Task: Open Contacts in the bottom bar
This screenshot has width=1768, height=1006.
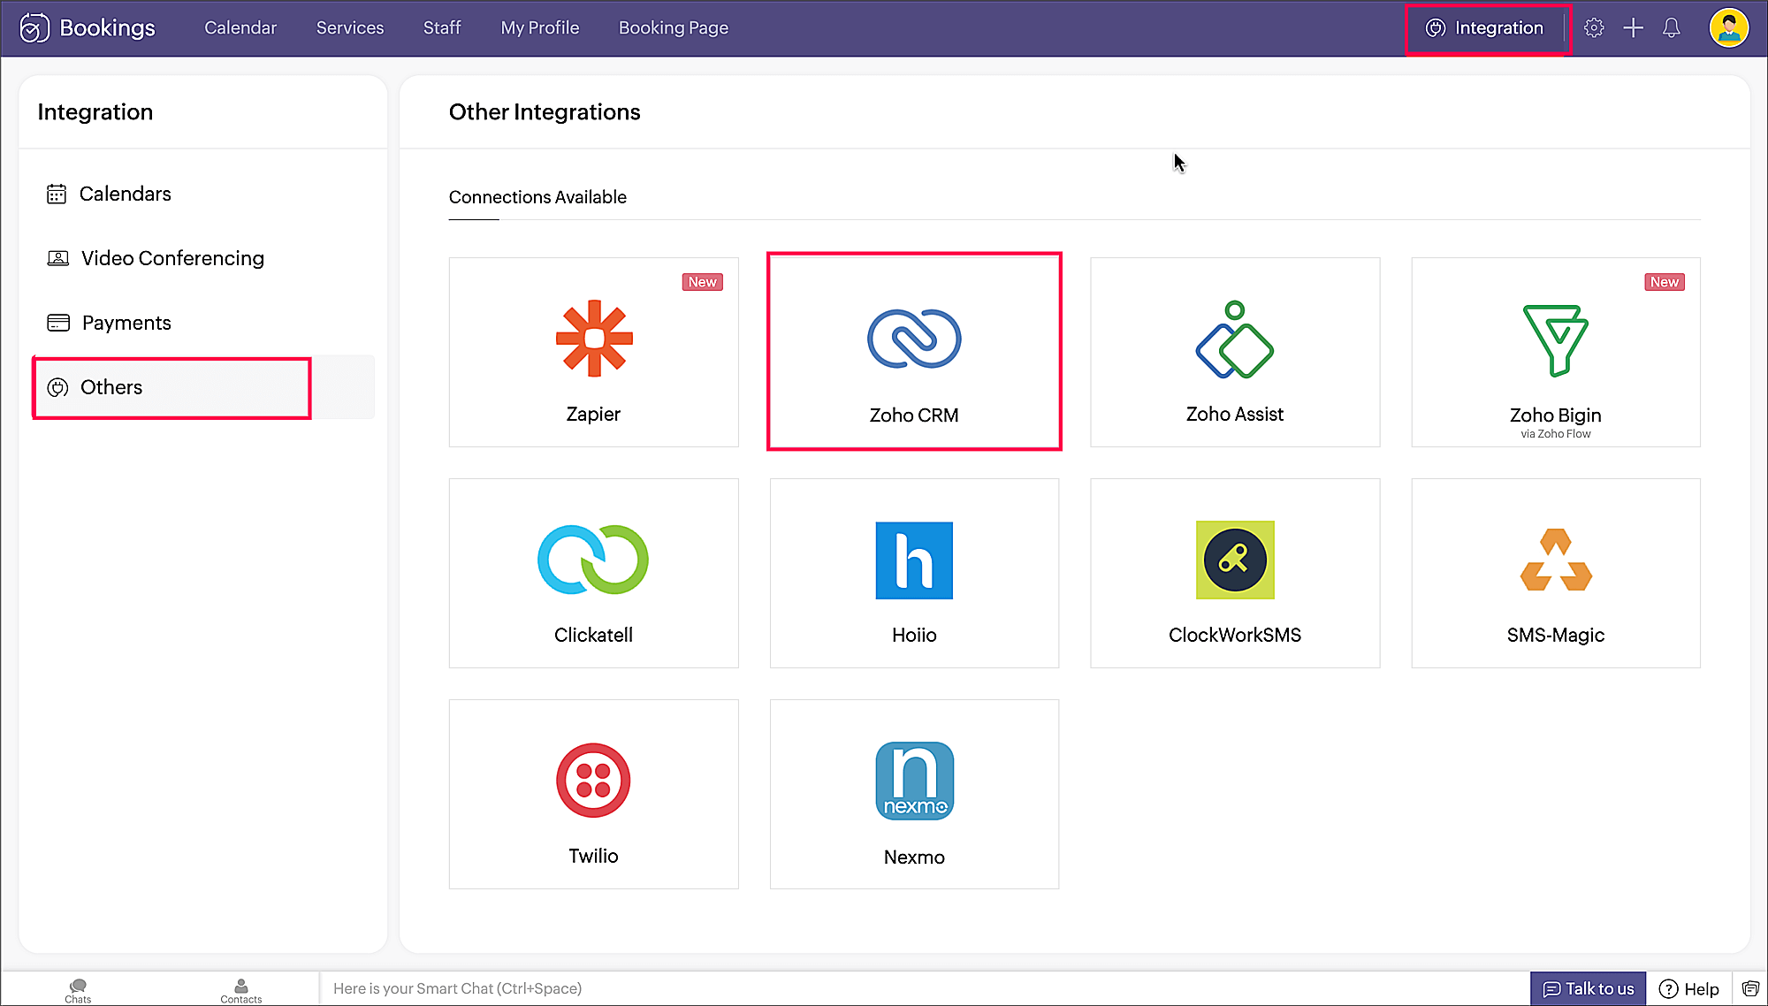Action: [241, 990]
